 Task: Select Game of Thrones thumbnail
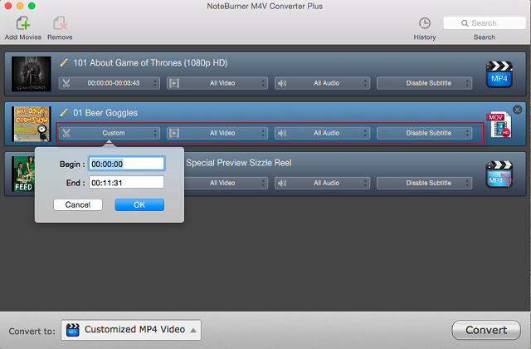(32, 74)
